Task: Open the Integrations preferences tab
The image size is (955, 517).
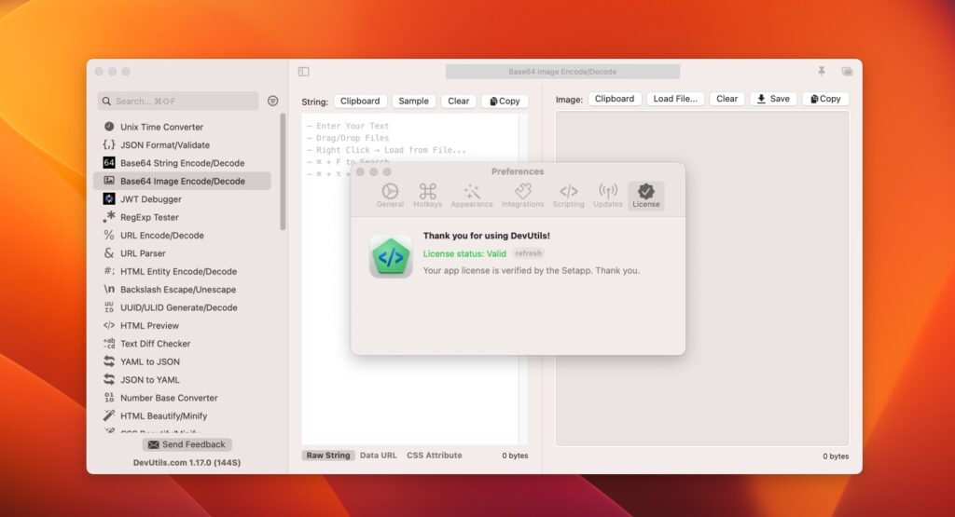Action: pos(522,196)
